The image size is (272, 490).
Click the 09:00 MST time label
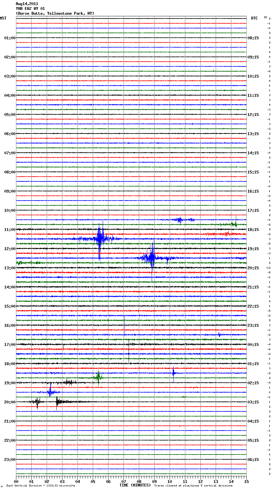10,191
